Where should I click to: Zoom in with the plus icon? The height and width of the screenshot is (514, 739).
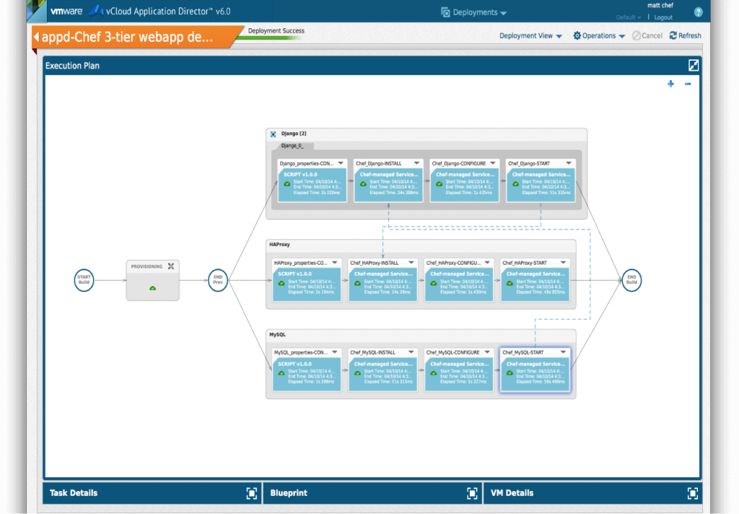tap(670, 84)
